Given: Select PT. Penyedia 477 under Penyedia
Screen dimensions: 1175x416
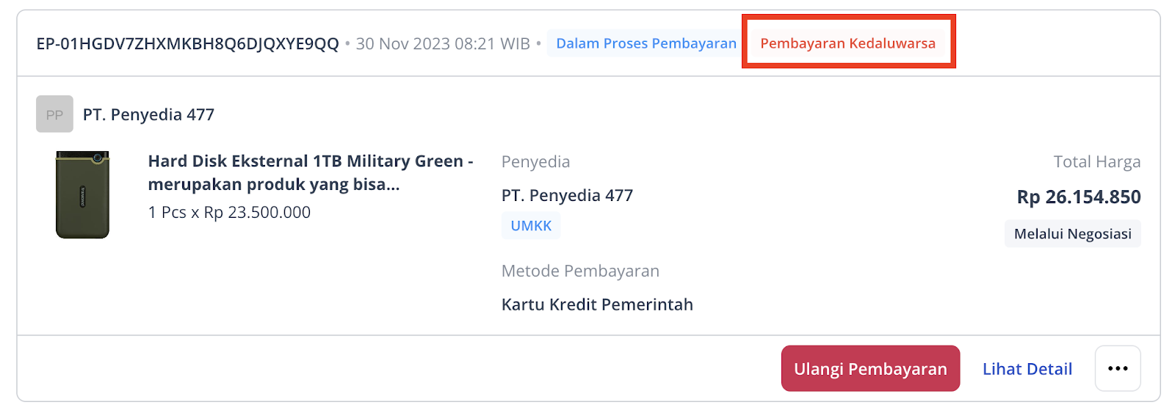Looking at the screenshot, I should point(567,195).
